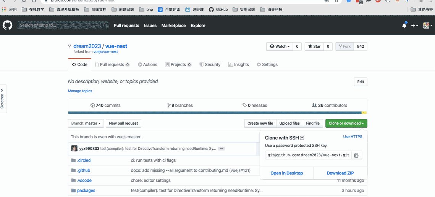Click the .vscode folder icon
The width and height of the screenshot is (435, 197).
[x=73, y=180]
